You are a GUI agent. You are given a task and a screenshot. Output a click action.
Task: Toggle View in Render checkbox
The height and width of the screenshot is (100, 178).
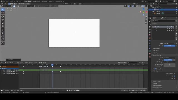(174, 74)
